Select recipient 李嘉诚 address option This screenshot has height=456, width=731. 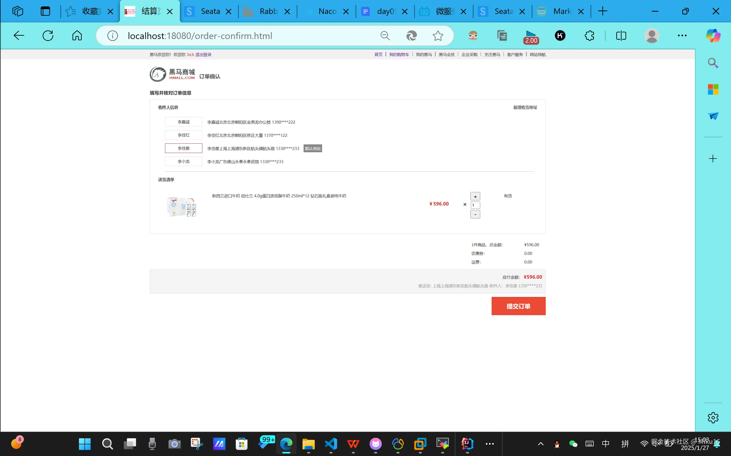coord(183,122)
